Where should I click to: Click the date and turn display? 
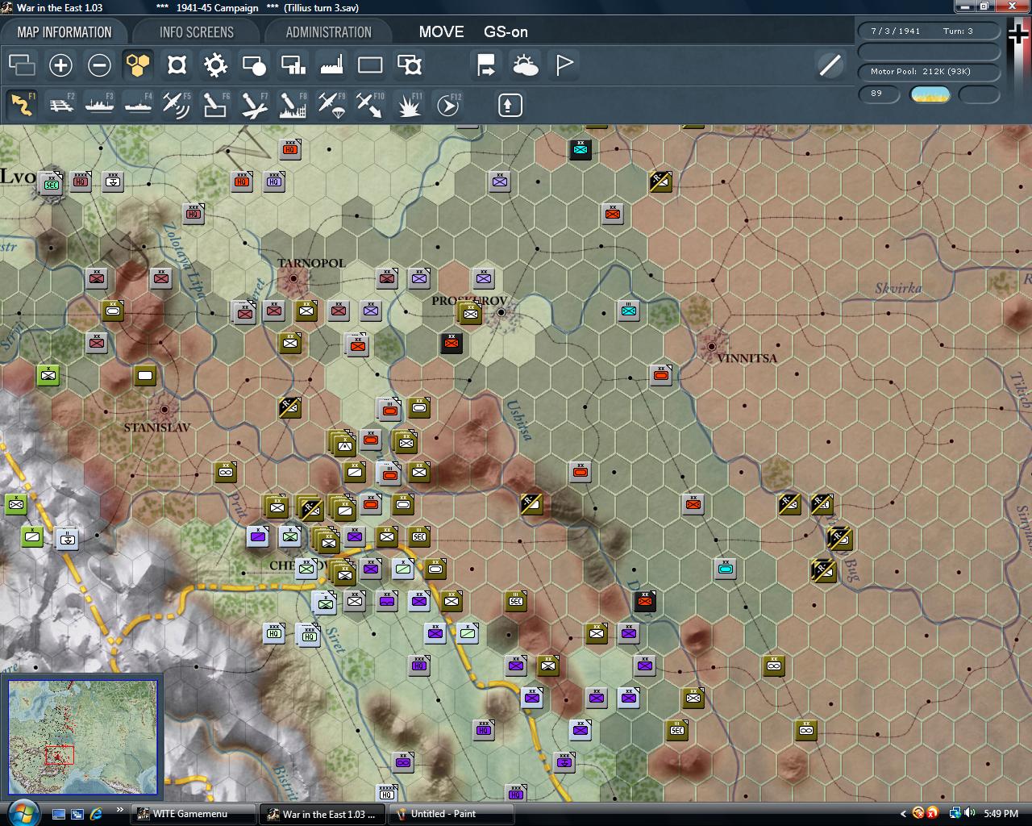point(929,31)
